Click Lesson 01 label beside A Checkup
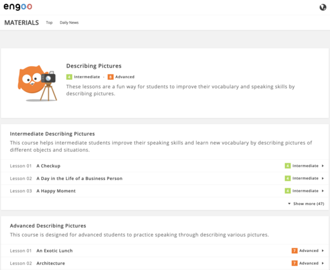This screenshot has width=330, height=270. (x=21, y=166)
